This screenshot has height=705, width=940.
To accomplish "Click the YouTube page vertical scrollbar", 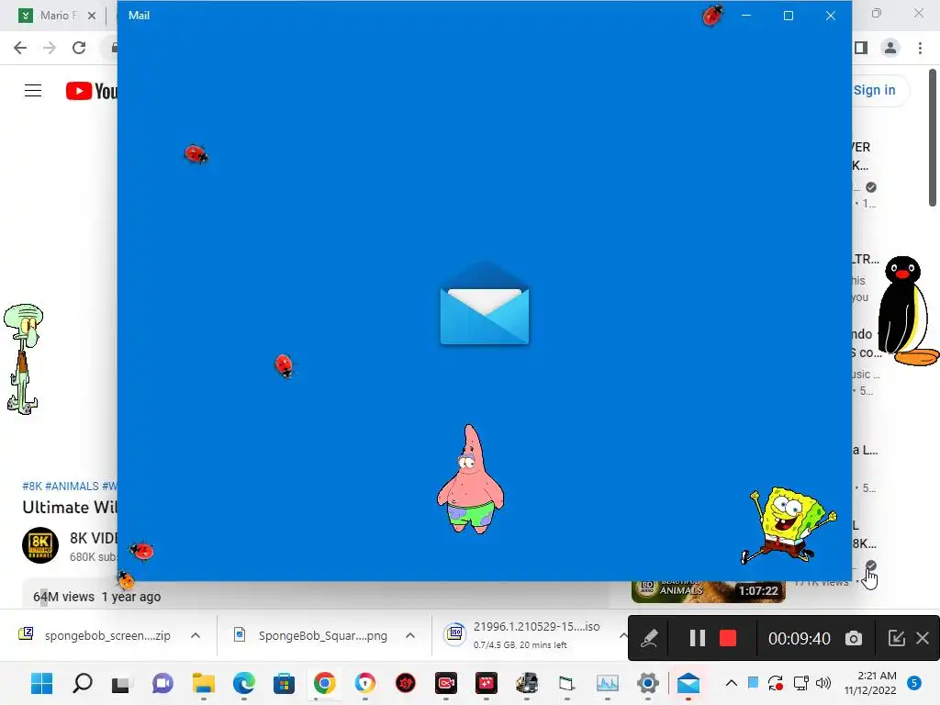I will pyautogui.click(x=933, y=138).
